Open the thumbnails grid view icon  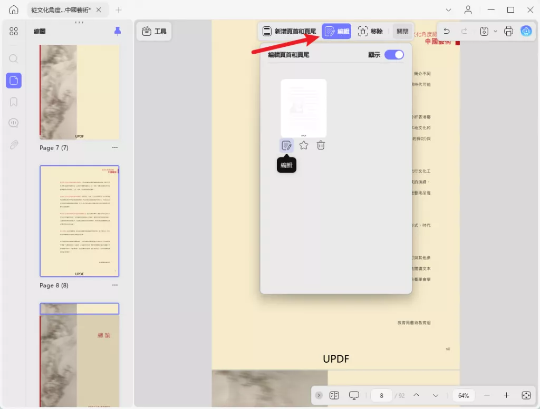[x=14, y=31]
